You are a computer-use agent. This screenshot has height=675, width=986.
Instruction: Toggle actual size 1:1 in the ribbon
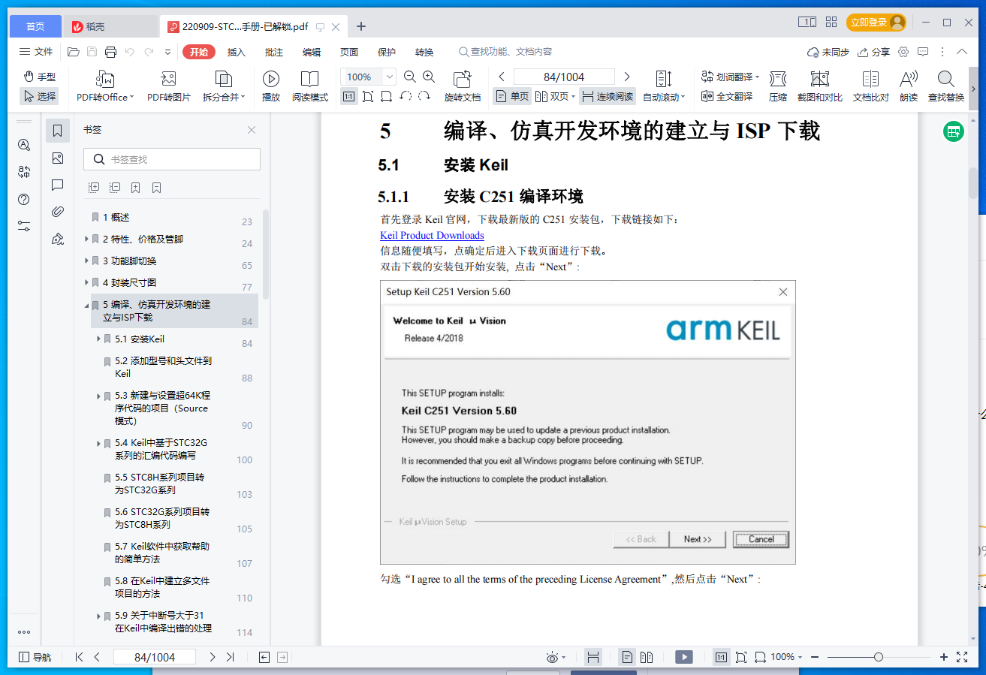pos(348,96)
